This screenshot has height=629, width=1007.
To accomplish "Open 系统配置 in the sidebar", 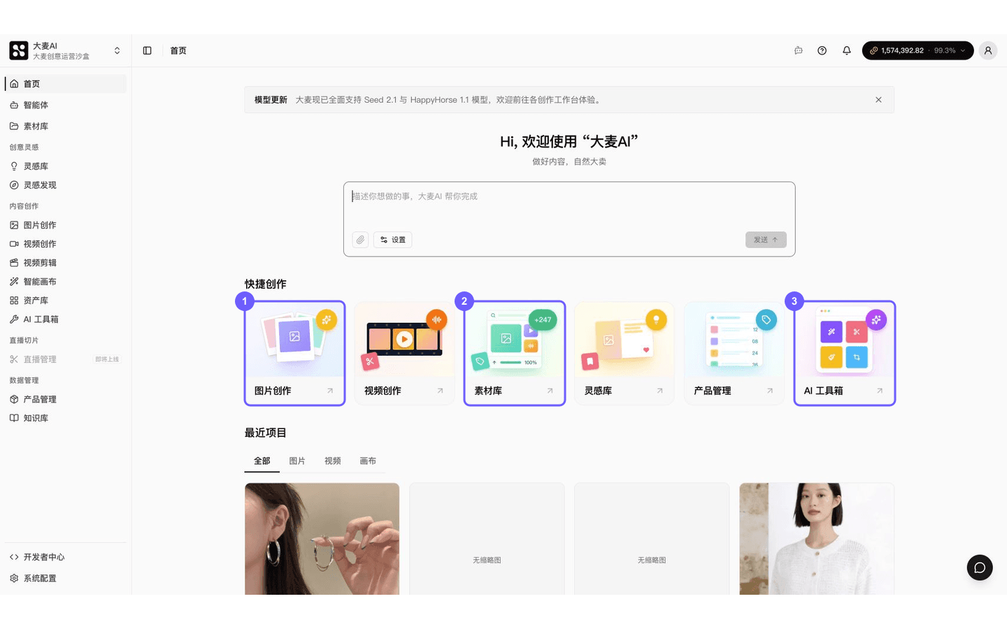I will tap(66, 578).
